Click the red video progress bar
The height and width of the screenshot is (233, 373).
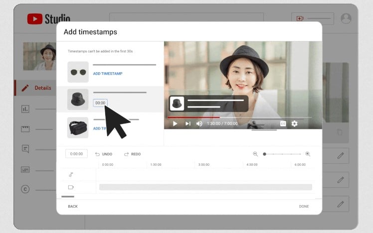(193, 117)
